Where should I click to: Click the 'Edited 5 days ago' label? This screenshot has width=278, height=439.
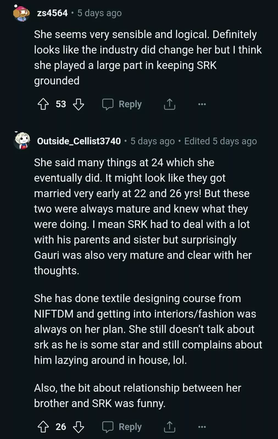(x=220, y=141)
